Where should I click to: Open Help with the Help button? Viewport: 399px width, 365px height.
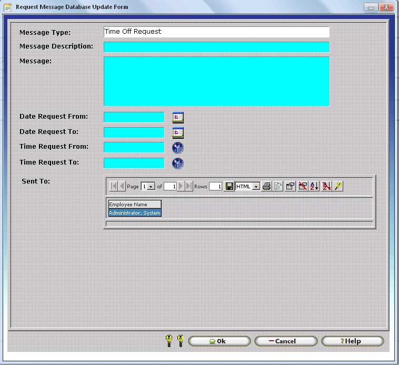(x=352, y=341)
